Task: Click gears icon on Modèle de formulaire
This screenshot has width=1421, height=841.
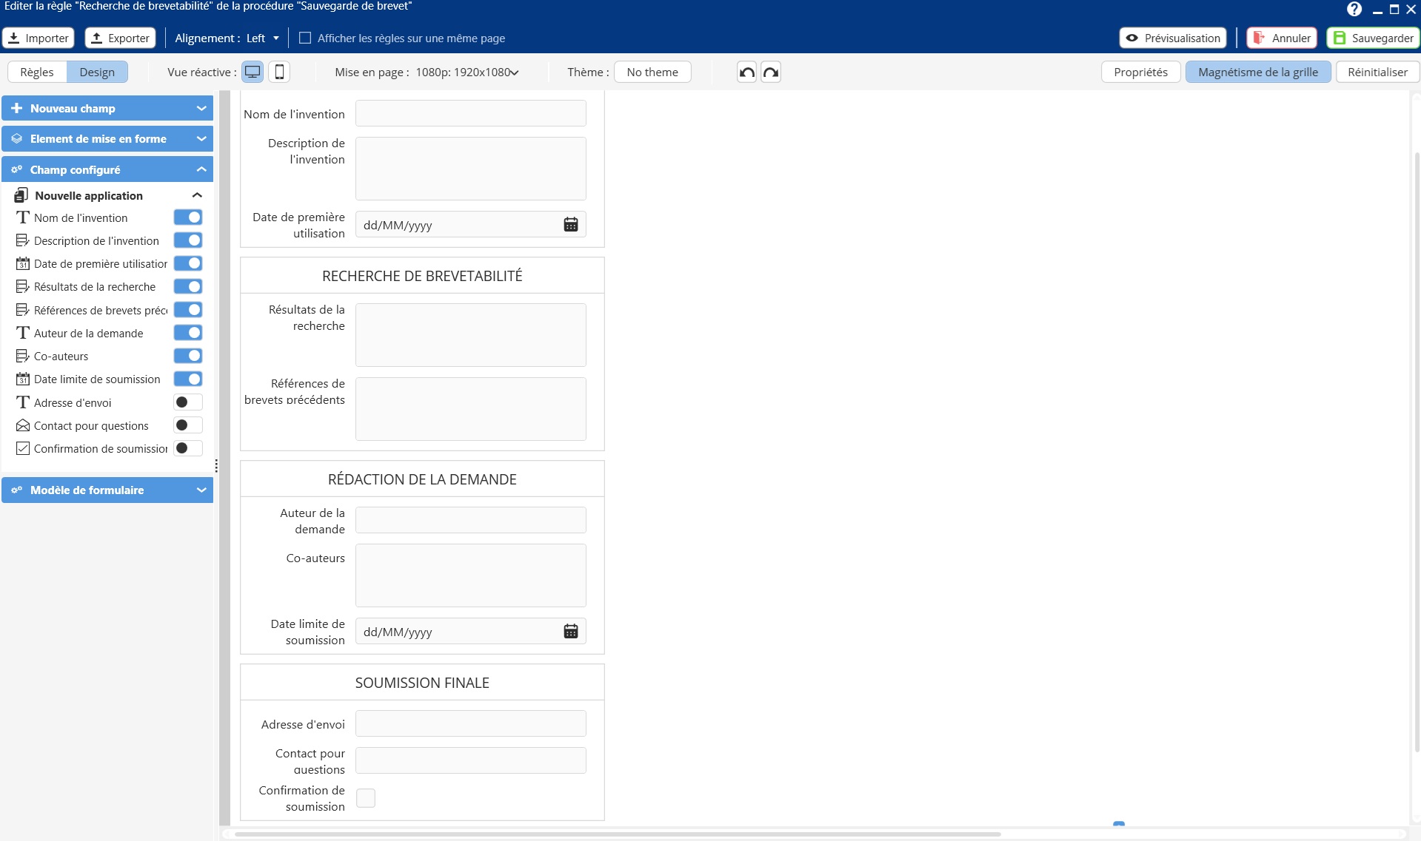Action: (x=17, y=490)
